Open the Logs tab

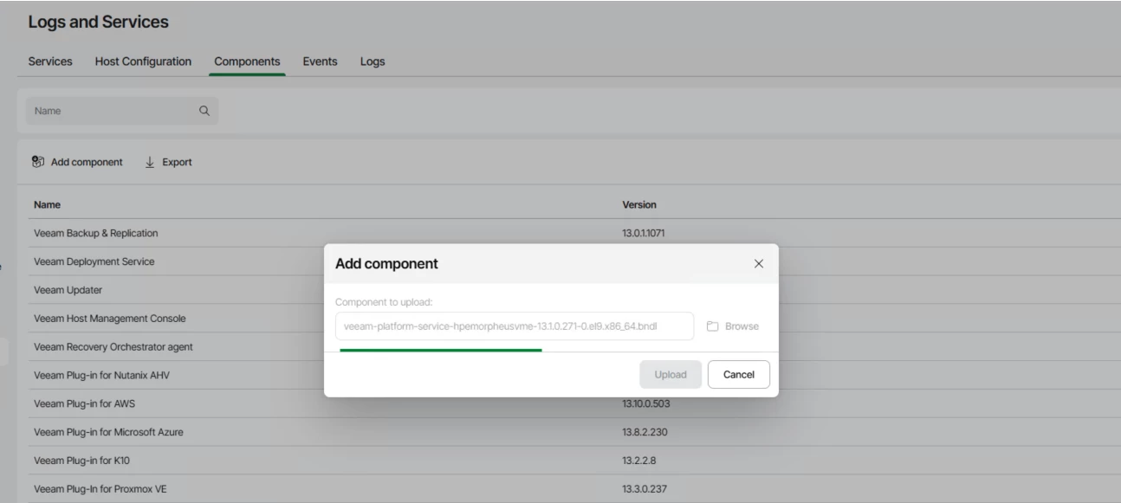[x=373, y=61]
